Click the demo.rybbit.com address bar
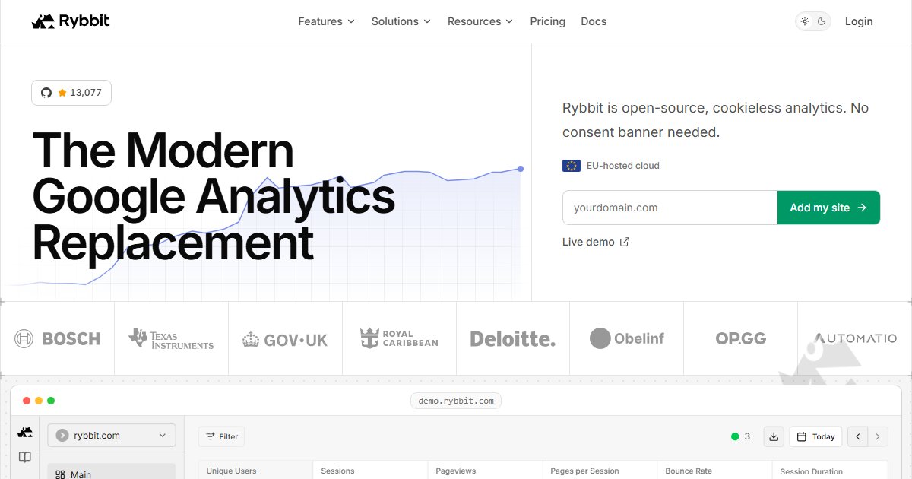The height and width of the screenshot is (479, 912). [x=456, y=401]
